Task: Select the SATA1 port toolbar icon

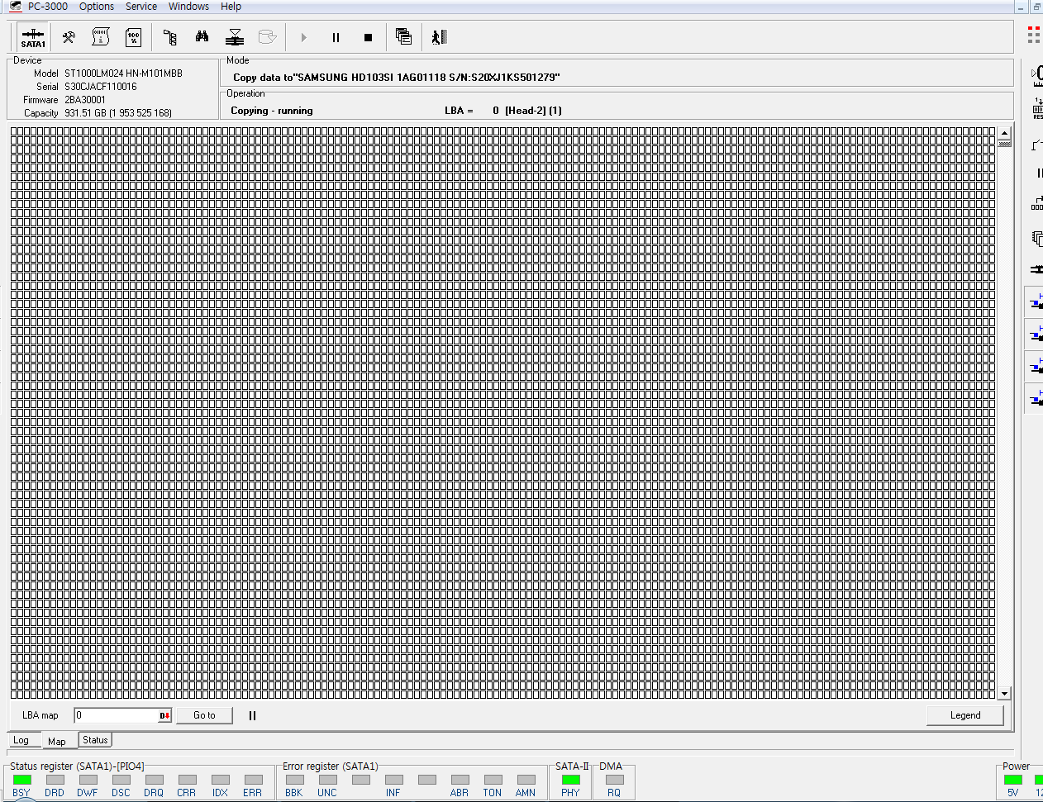Action: pos(32,37)
